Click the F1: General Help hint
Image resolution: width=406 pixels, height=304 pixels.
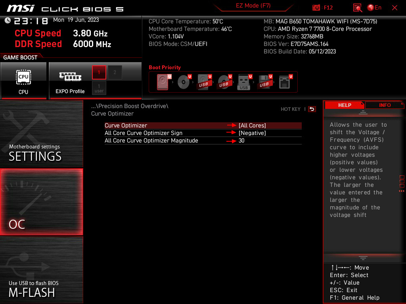[x=354, y=298]
